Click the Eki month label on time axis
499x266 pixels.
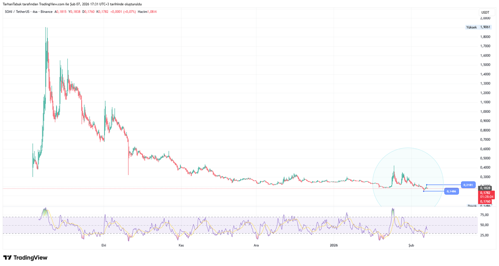[104, 246]
